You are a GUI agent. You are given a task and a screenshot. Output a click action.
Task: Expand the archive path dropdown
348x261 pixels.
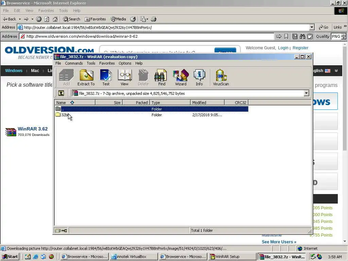coord(306,93)
